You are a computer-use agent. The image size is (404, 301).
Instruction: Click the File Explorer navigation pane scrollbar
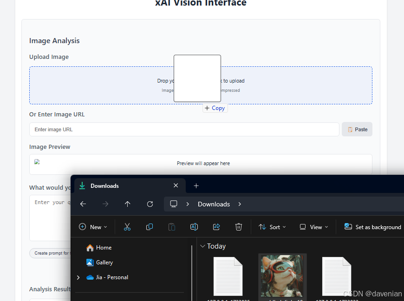pyautogui.click(x=192, y=273)
